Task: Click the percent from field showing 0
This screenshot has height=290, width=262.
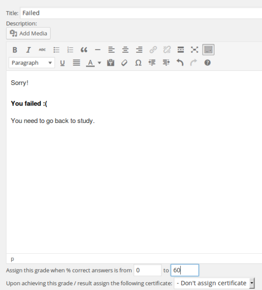Action: click(148, 270)
